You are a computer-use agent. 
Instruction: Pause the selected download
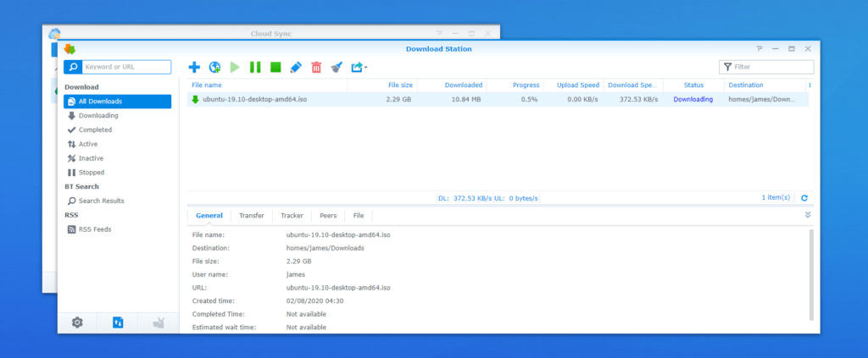tap(255, 67)
